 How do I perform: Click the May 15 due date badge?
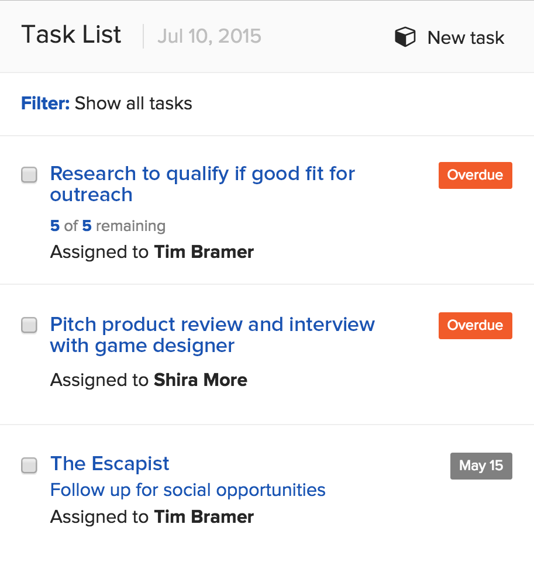[481, 466]
